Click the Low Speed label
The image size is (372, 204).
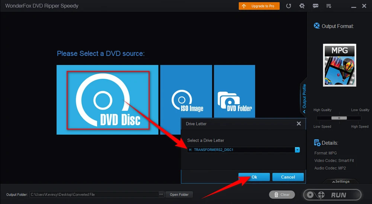click(322, 126)
